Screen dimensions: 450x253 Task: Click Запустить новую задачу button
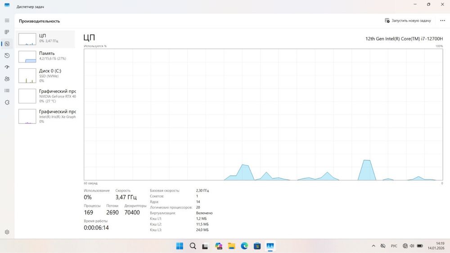coord(408,21)
